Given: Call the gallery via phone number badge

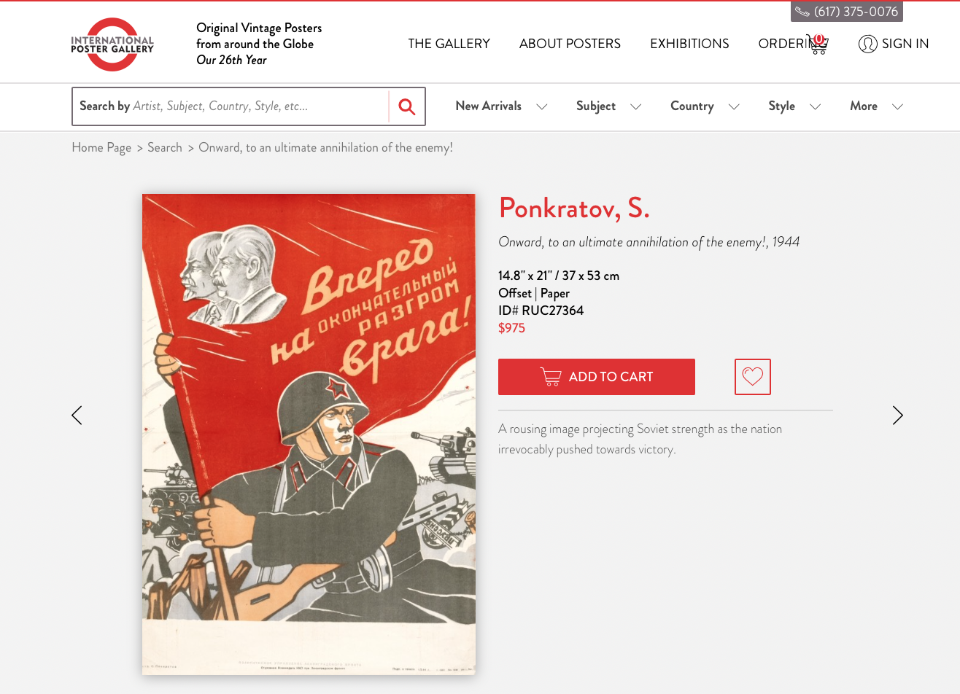Looking at the screenshot, I should pos(847,12).
